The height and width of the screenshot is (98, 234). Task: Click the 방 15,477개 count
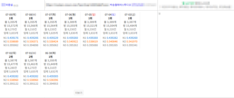[11, 64]
